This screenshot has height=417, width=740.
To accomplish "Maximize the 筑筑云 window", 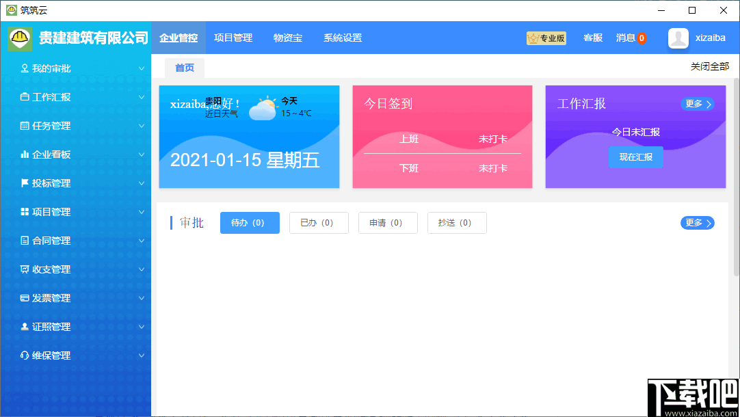I will tap(692, 10).
